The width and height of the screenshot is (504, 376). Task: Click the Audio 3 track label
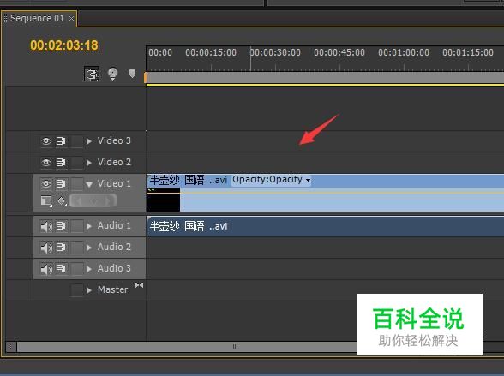(x=114, y=268)
